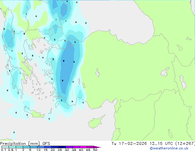Image resolution: width=195 pixels, height=151 pixels.
Task: Click the island of Cyprus on the map
Action: coord(96,122)
